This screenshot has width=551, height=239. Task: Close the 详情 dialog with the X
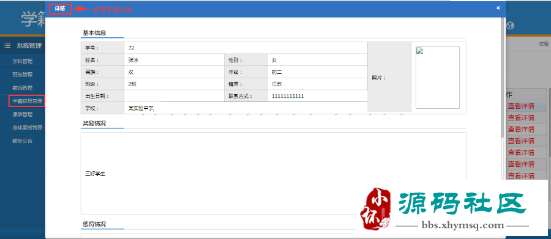[x=498, y=8]
